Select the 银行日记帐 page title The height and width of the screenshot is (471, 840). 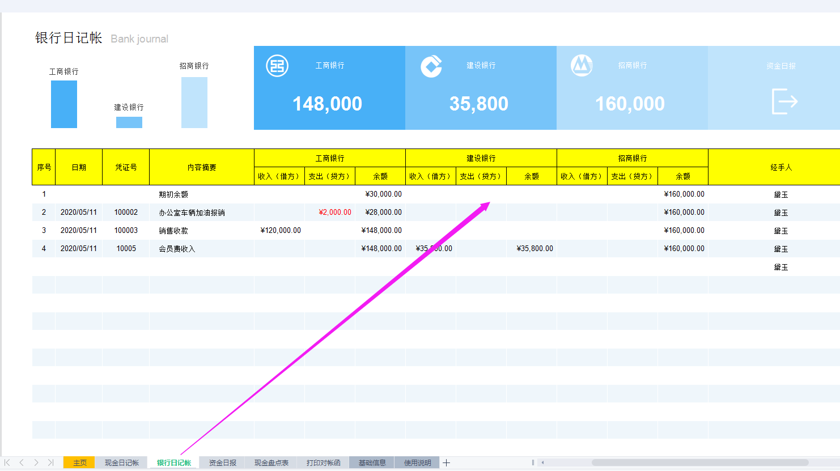(x=69, y=38)
